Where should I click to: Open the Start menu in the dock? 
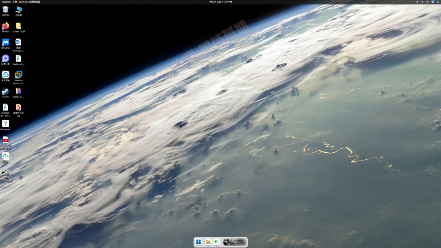pyautogui.click(x=198, y=242)
